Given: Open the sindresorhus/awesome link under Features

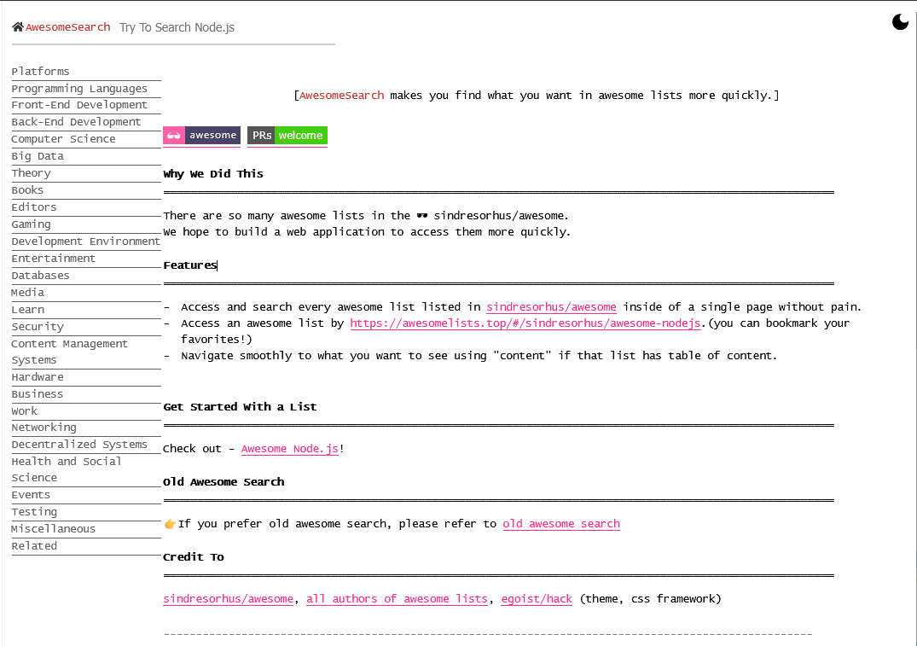Looking at the screenshot, I should (x=552, y=306).
